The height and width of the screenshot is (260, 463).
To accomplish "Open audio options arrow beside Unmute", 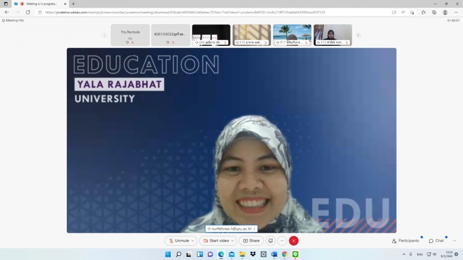I will point(193,240).
